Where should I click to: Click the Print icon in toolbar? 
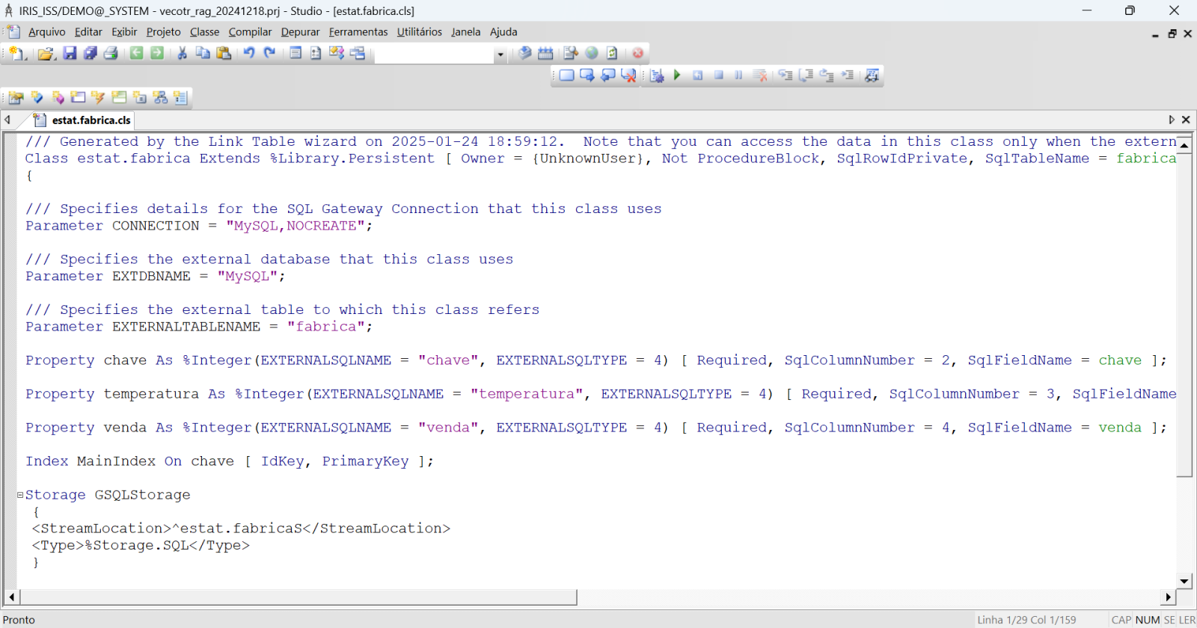111,53
